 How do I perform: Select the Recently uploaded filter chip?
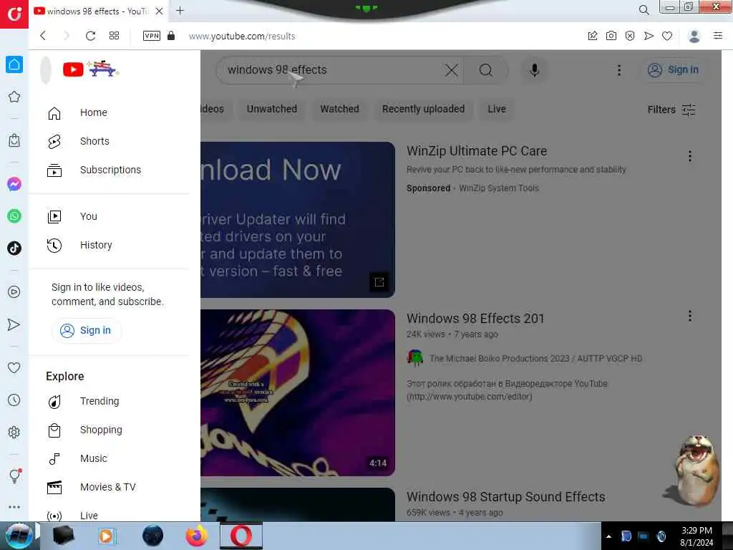(x=424, y=109)
